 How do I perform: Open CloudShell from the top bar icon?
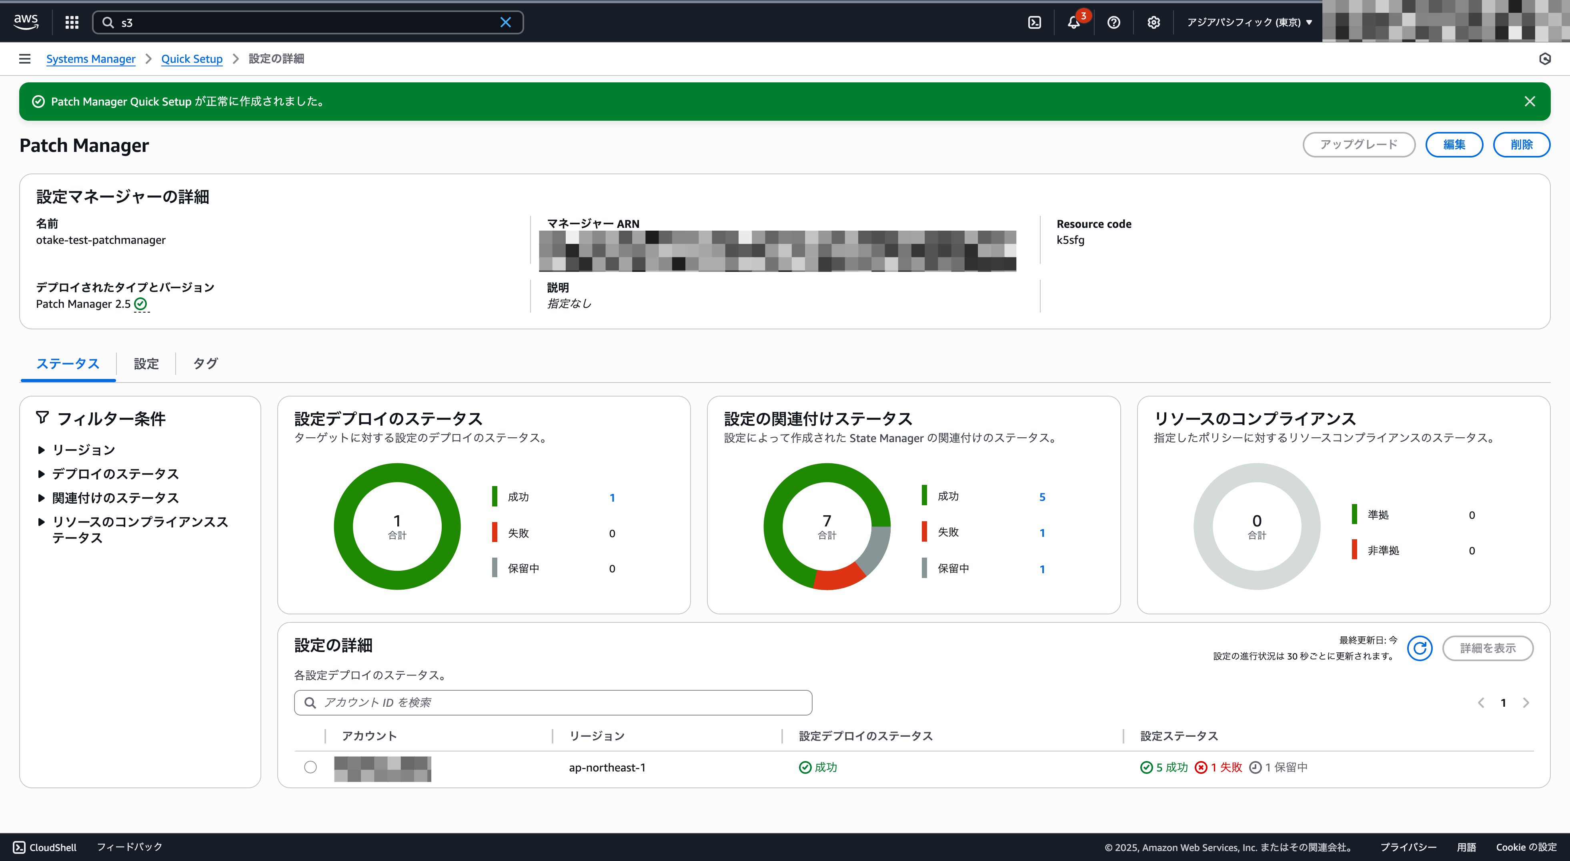(1034, 22)
